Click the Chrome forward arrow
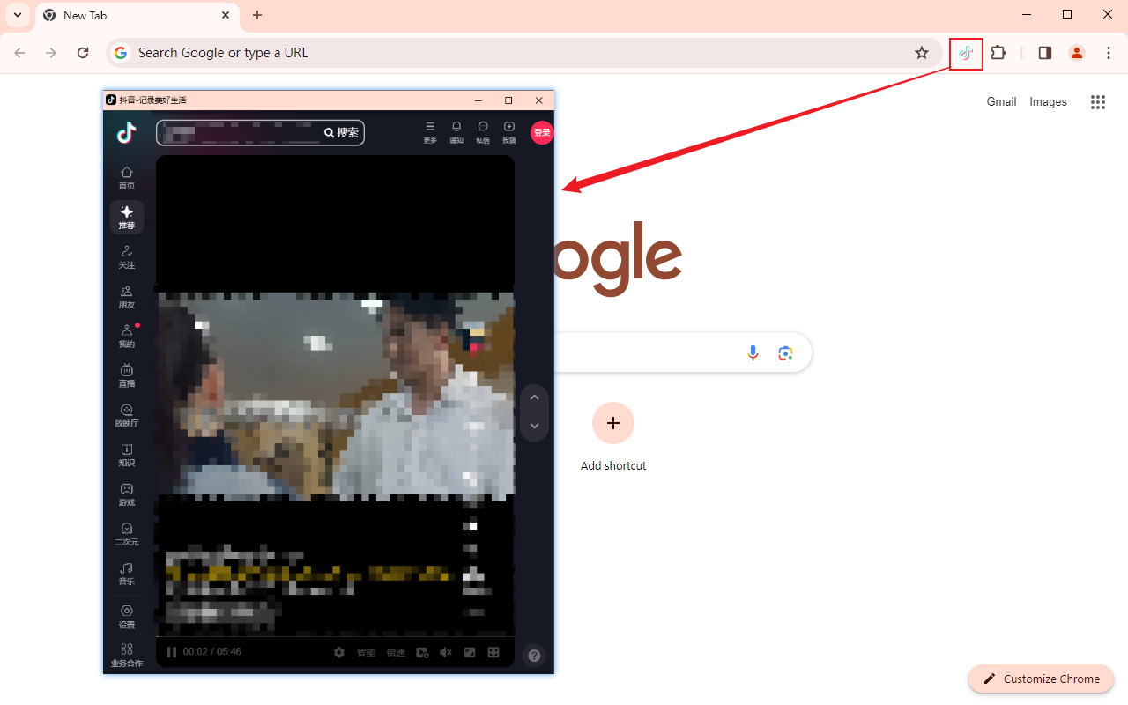The height and width of the screenshot is (705, 1128). pos(51,53)
